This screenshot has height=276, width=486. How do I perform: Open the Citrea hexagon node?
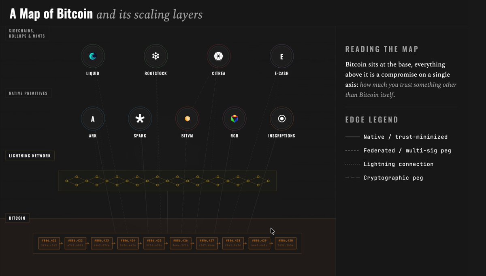tap(219, 57)
